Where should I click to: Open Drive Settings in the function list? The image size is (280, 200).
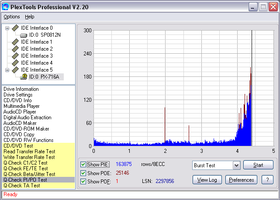point(18,95)
